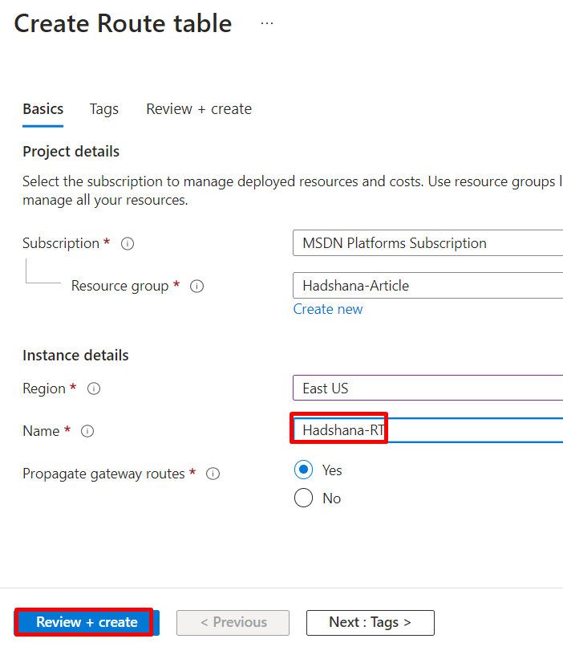Viewport: 563px width, 655px height.
Task: Select No for Propagate gateway routes
Action: (x=303, y=498)
